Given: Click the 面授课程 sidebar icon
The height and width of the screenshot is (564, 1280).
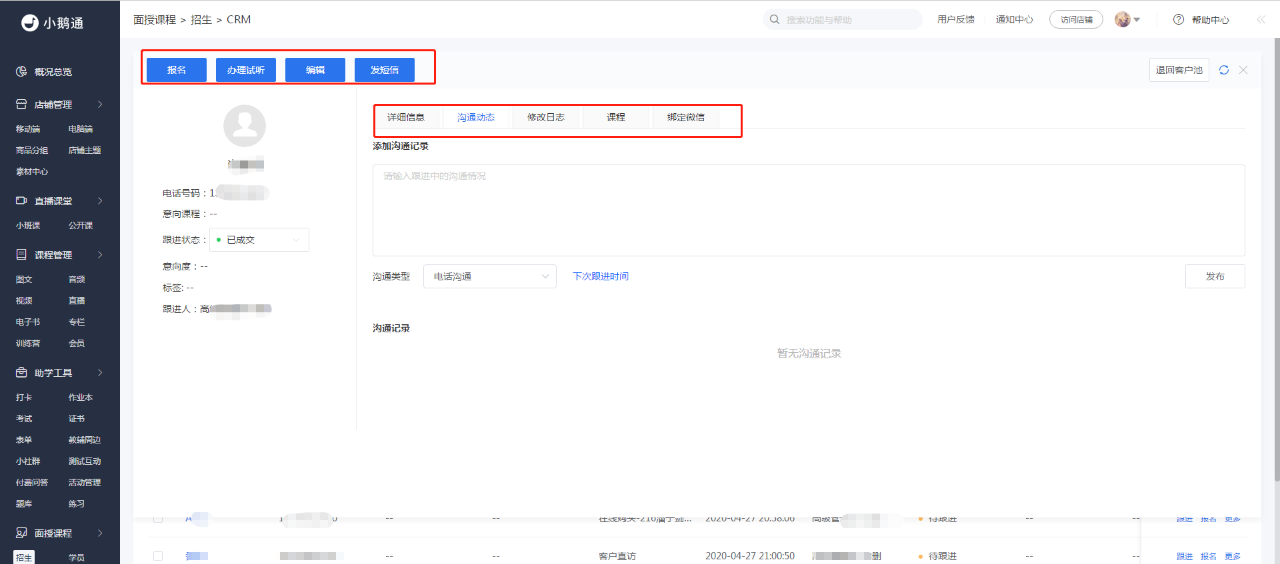Looking at the screenshot, I should pos(21,533).
